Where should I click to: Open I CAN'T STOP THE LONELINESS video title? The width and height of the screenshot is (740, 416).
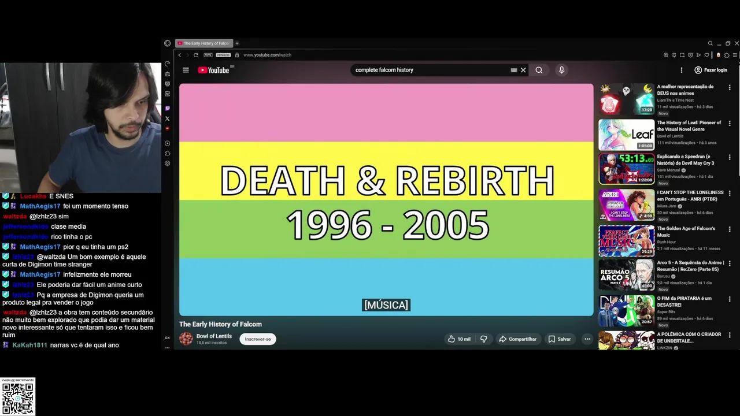coord(690,195)
